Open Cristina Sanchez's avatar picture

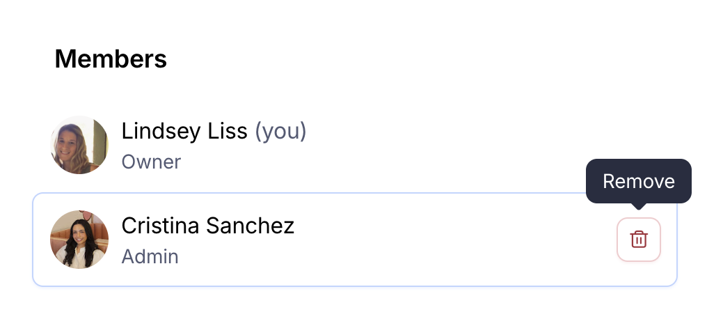tap(79, 240)
